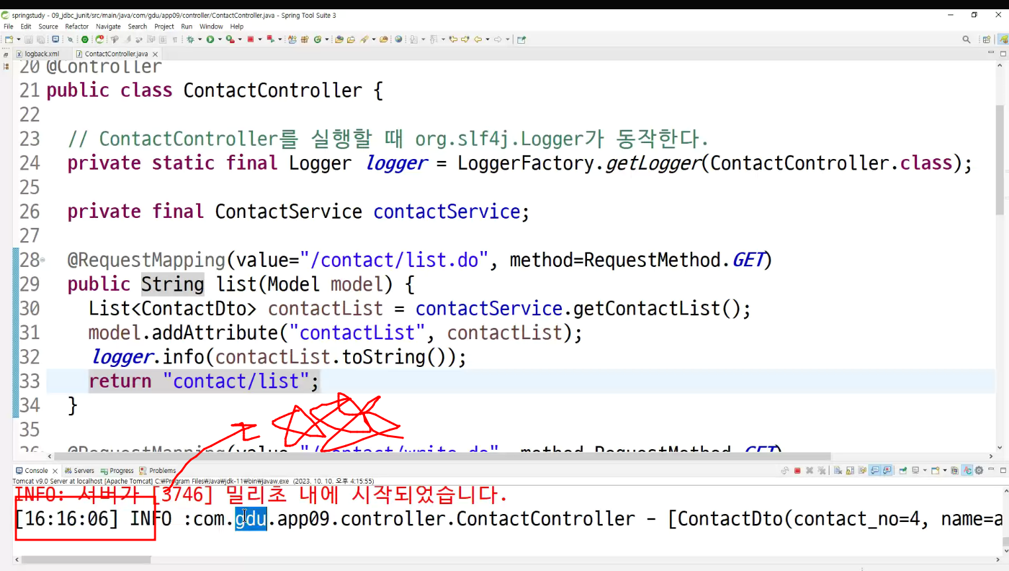
Task: Click the editor horizontal scrollbar thumb
Action: point(443,456)
